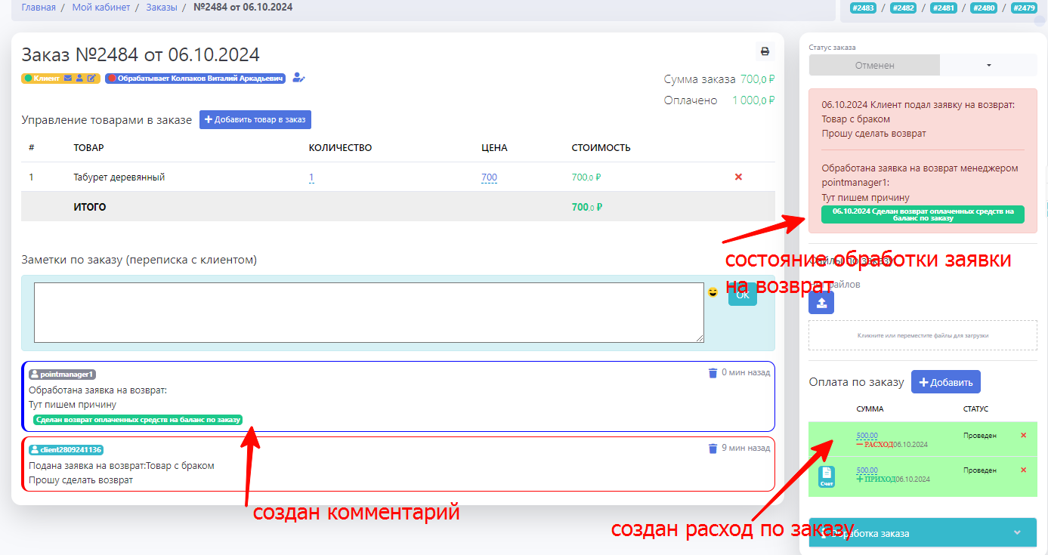1048x555 pixels.
Task: Click the print order icon
Action: [765, 51]
